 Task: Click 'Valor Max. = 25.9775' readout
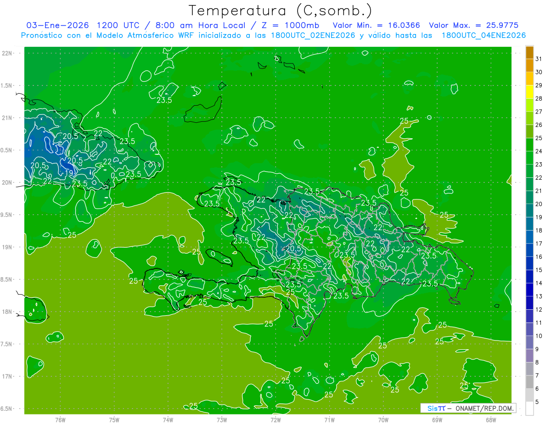pyautogui.click(x=473, y=25)
